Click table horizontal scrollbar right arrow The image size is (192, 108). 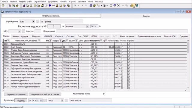(186, 91)
